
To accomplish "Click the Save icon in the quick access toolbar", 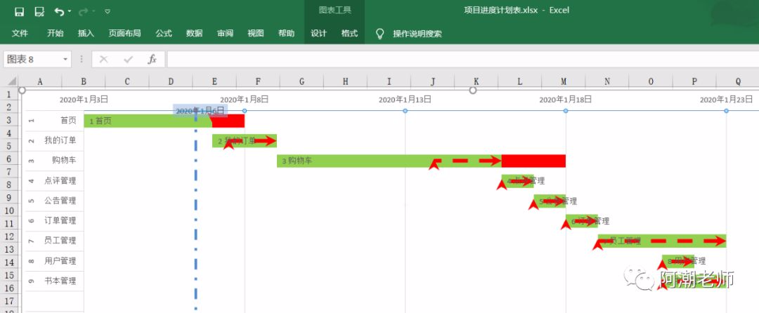I will click(x=20, y=11).
